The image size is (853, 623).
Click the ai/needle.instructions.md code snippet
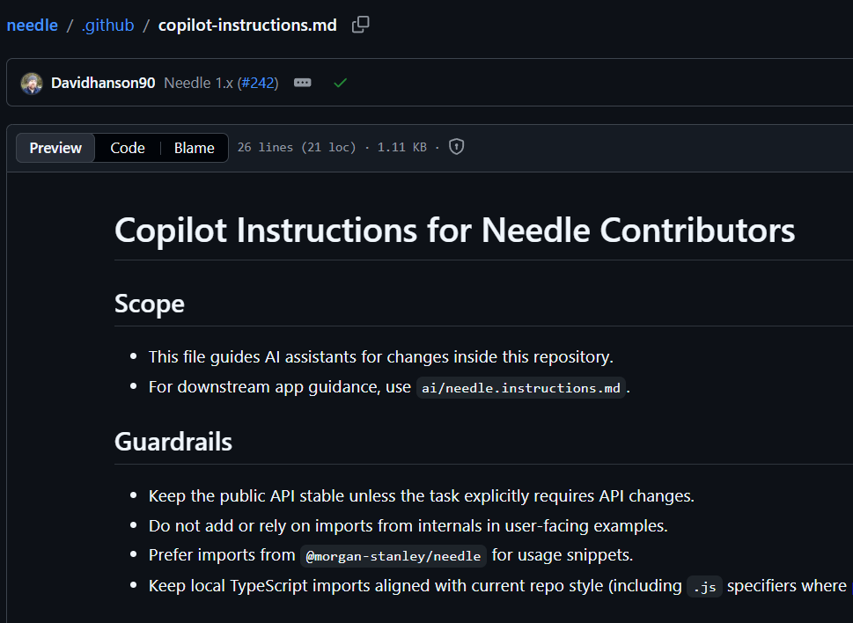[520, 387]
